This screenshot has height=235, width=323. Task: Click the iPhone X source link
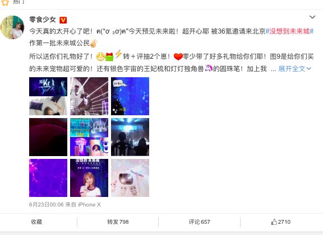coord(89,205)
